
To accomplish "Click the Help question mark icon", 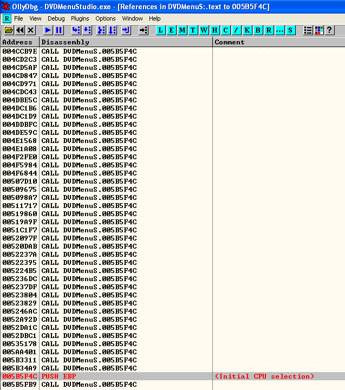I will (330, 30).
